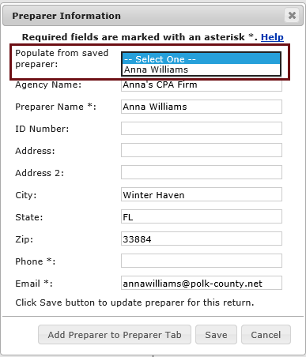Click the Cancel button

point(266,335)
